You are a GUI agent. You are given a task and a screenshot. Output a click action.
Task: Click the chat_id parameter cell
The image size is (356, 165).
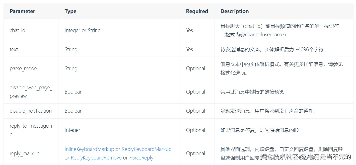click(x=18, y=30)
